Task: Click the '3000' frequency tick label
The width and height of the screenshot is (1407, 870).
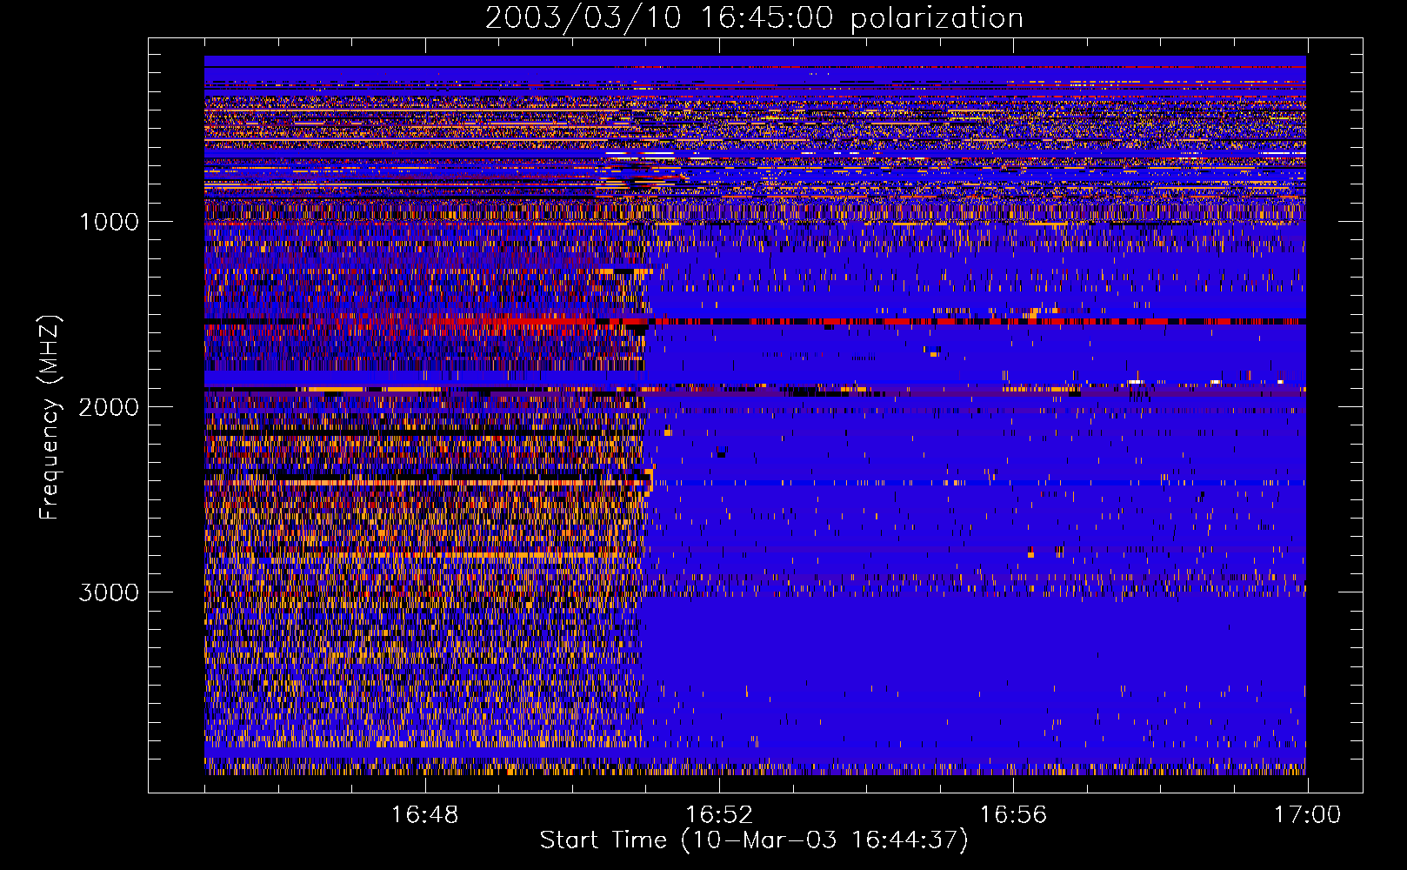Action: point(109,592)
